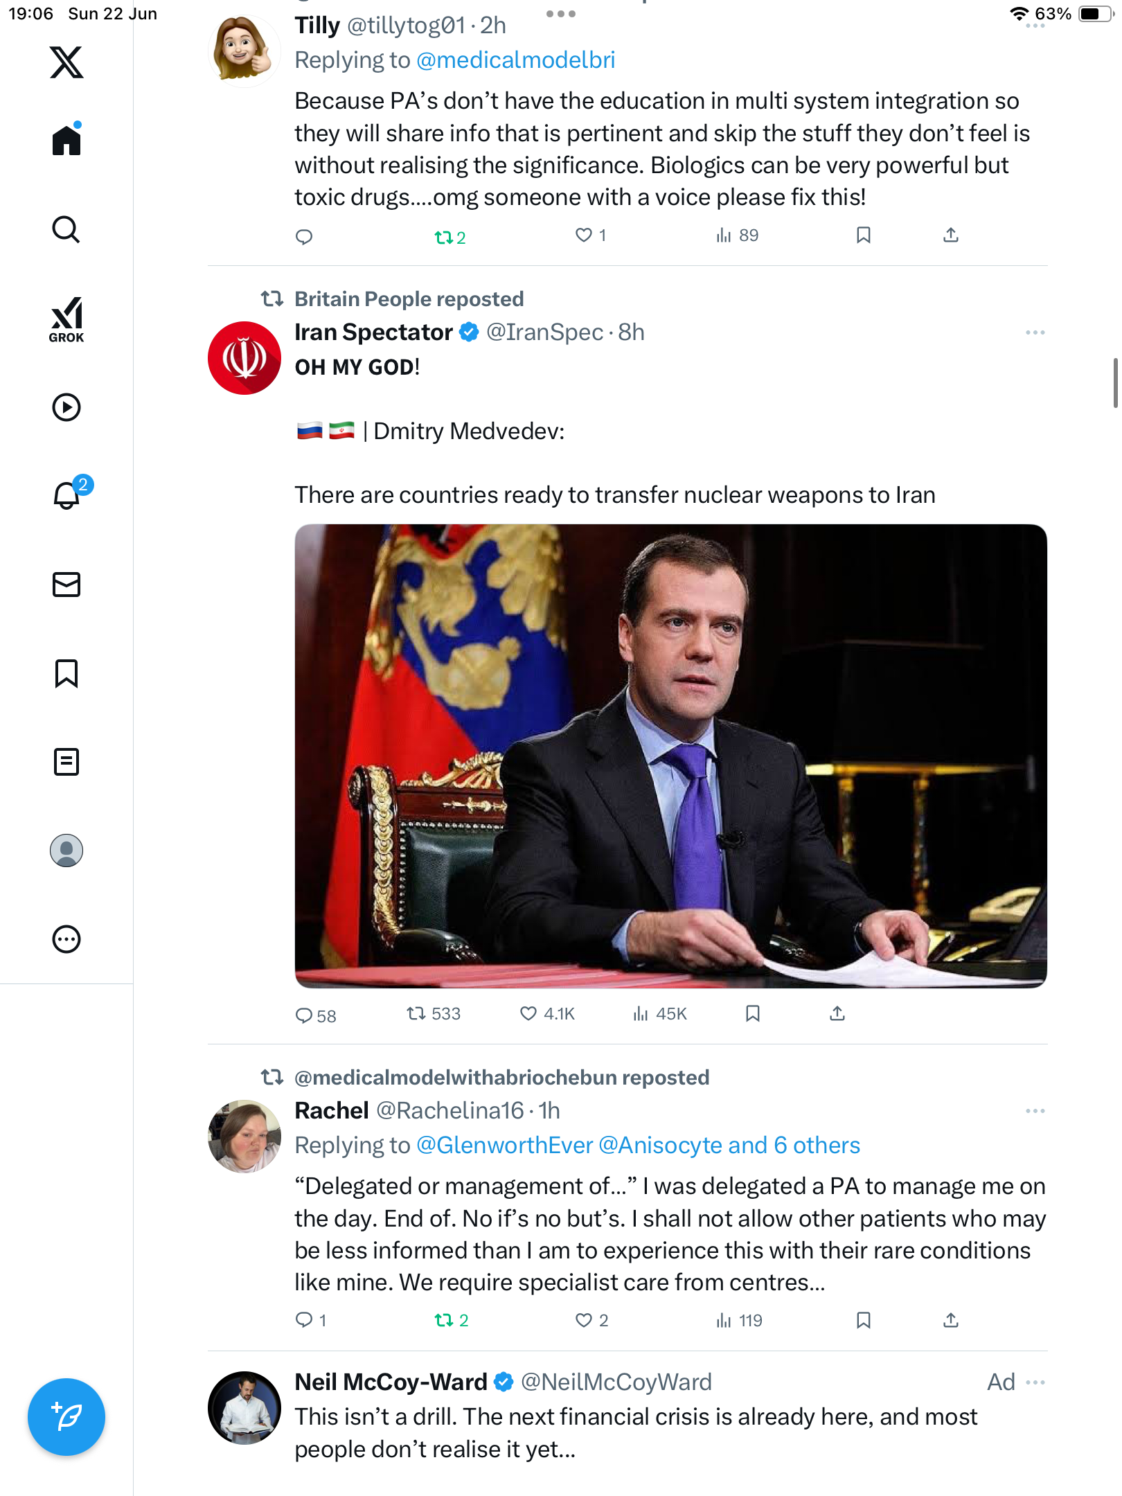Image resolution: width=1122 pixels, height=1496 pixels.
Task: Open profile page from sidebar avatar
Action: (x=66, y=851)
